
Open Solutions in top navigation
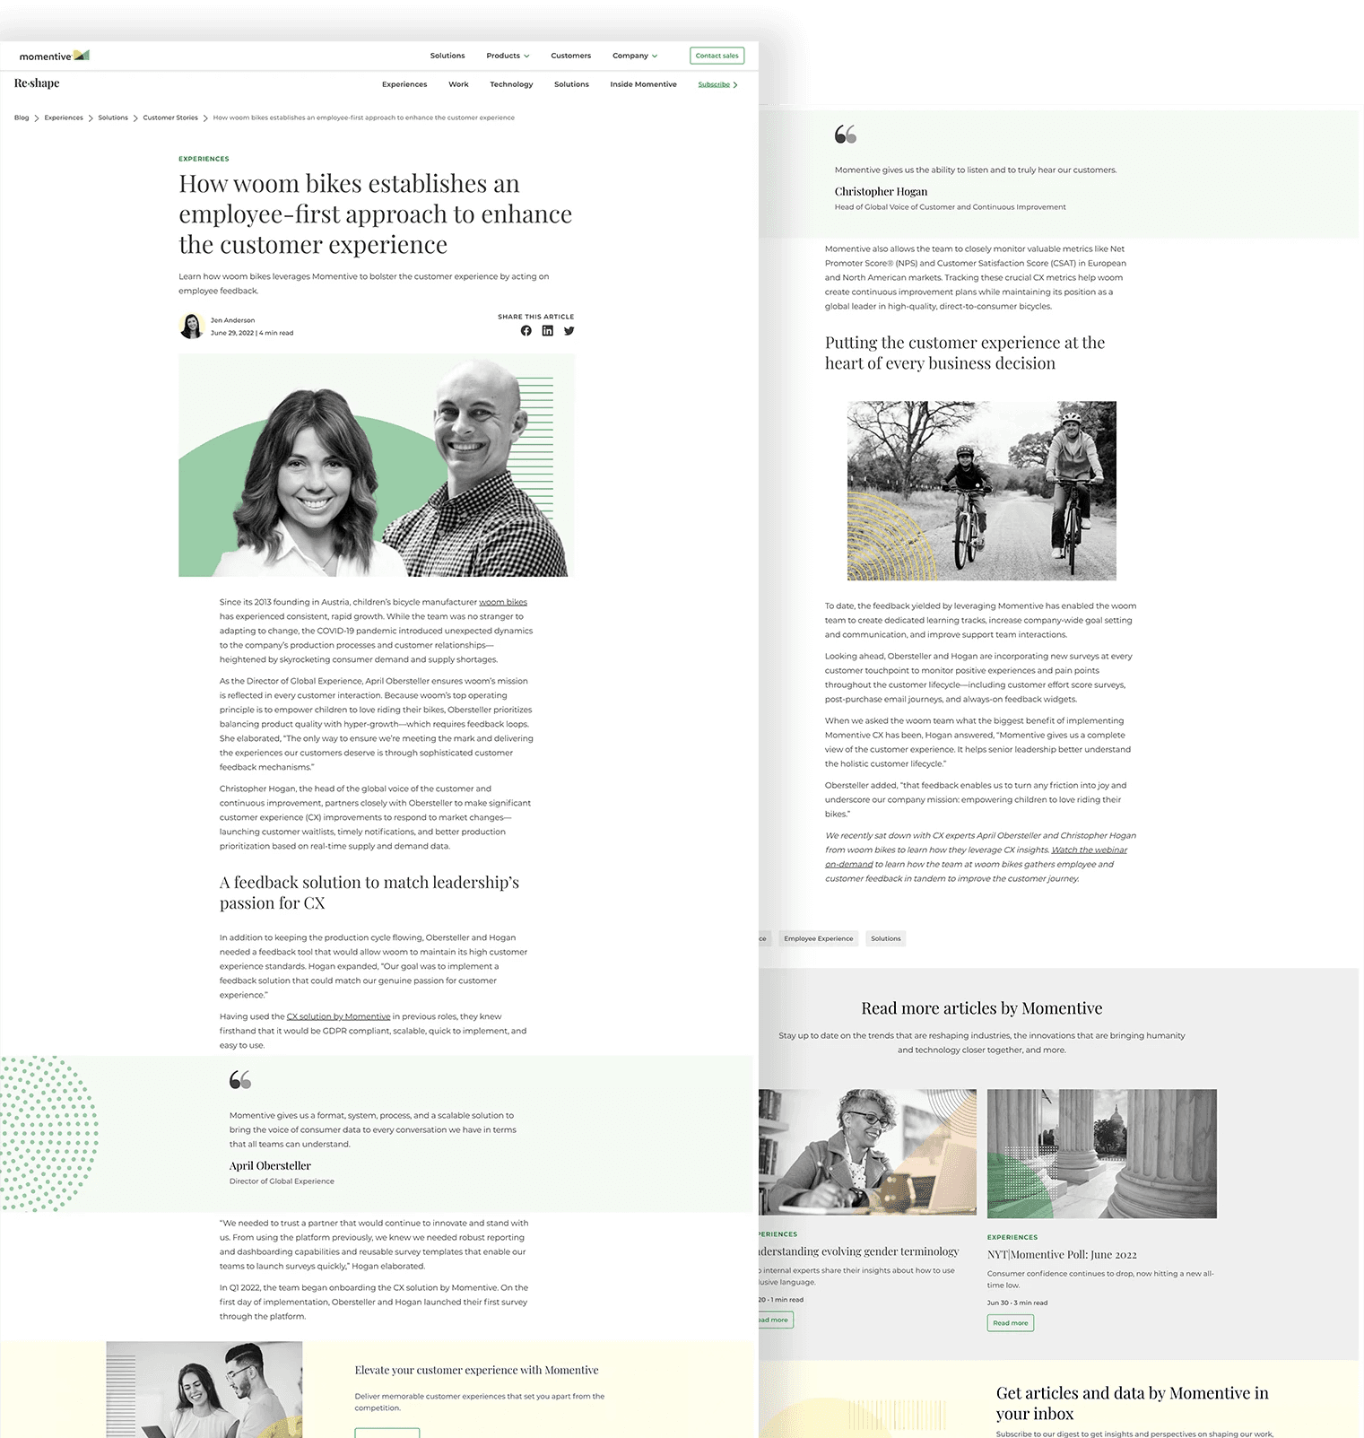point(447,56)
